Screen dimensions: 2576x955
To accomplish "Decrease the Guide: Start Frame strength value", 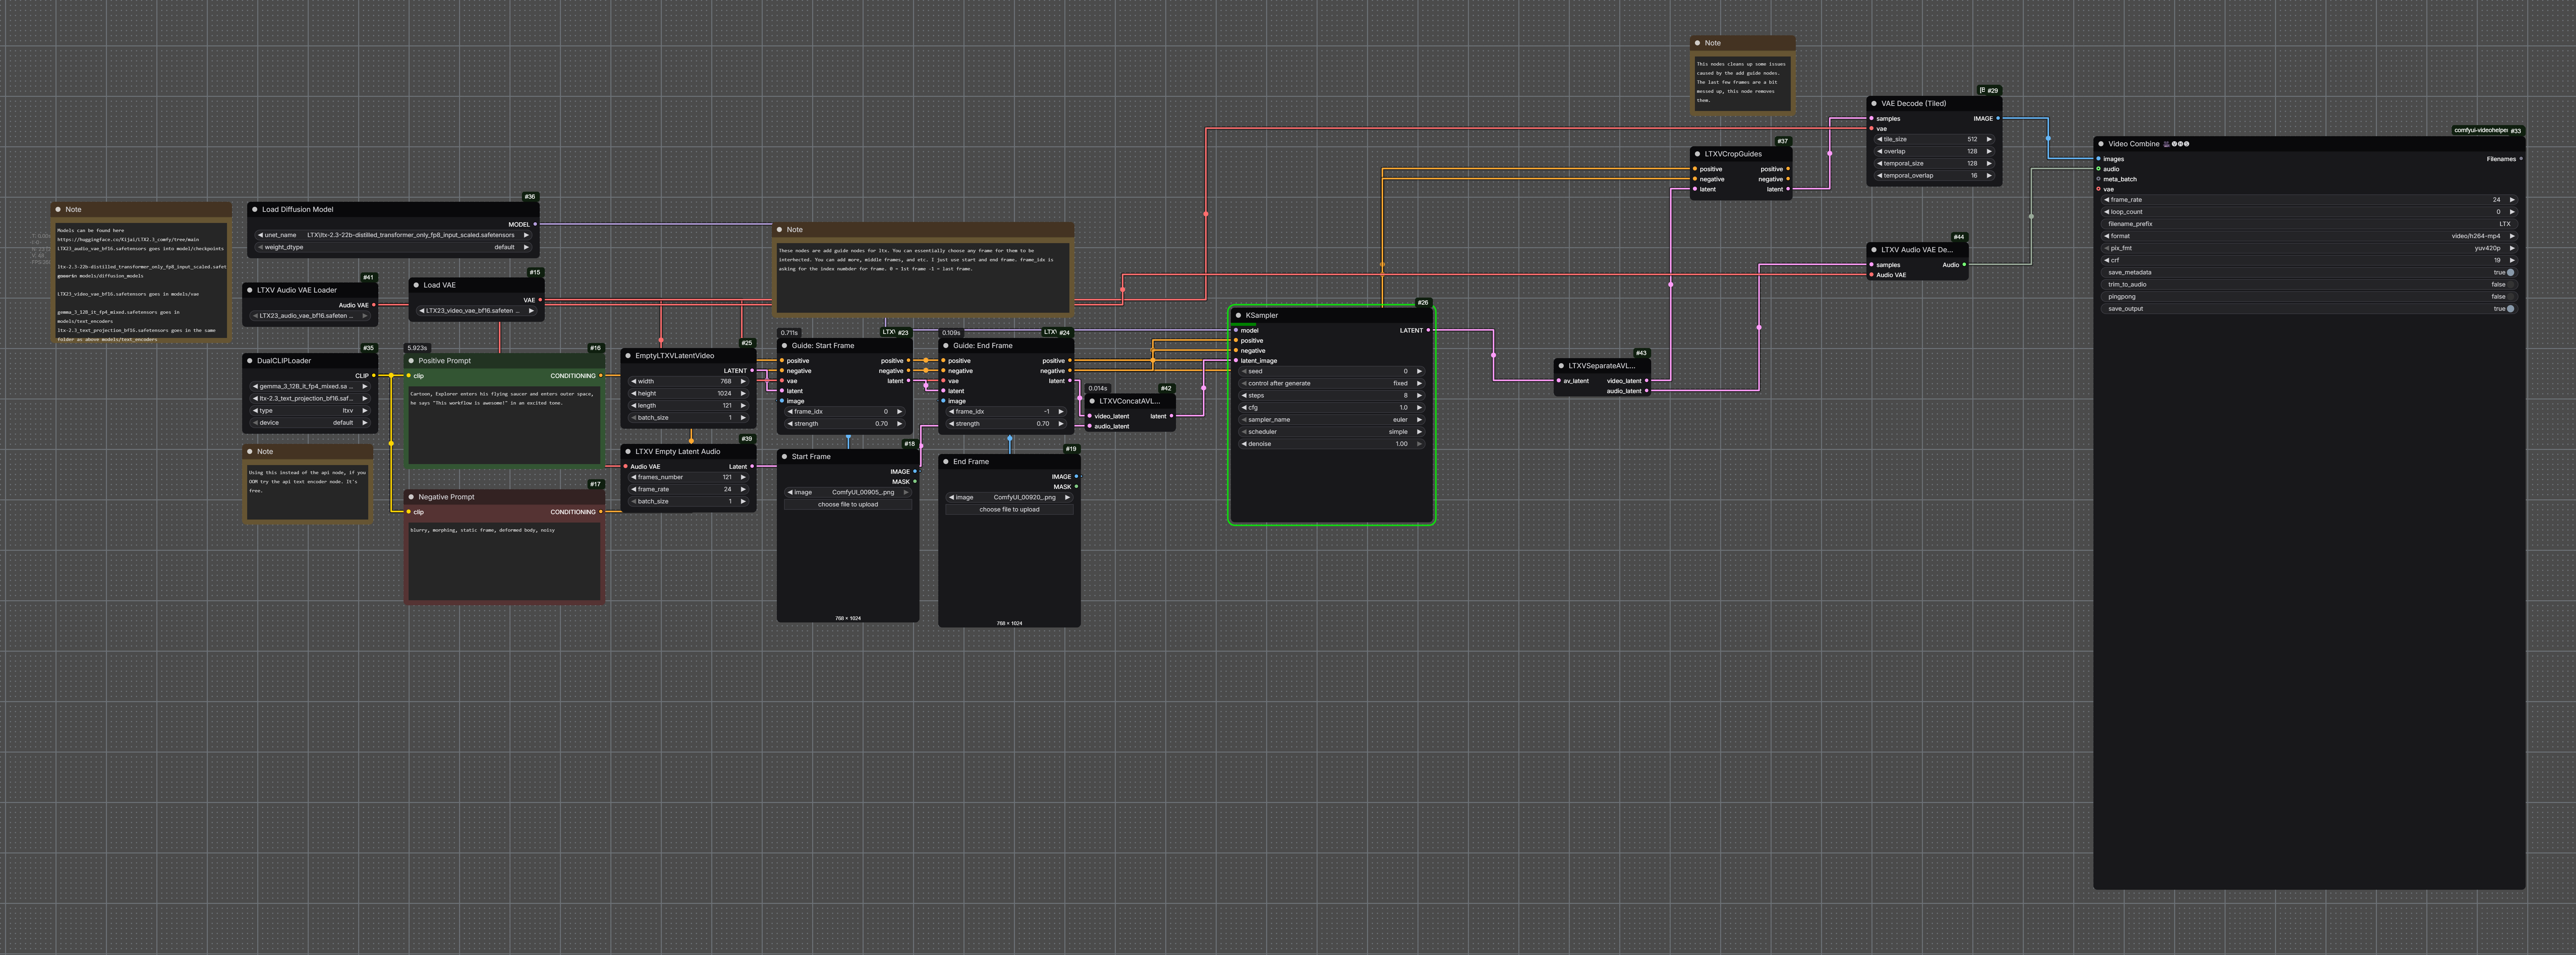I will pyautogui.click(x=790, y=424).
